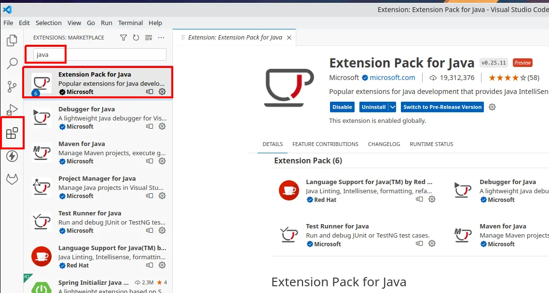Open manage gear for Test Runner for Java row
Screen dimensions: 549x293
pos(162,230)
